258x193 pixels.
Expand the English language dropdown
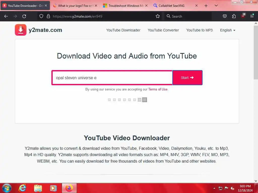pos(228,30)
